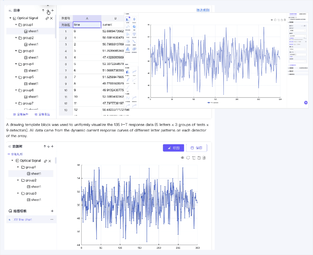Pick the box plot chart type icon
This screenshot has height=255, width=313.
click(134, 19)
